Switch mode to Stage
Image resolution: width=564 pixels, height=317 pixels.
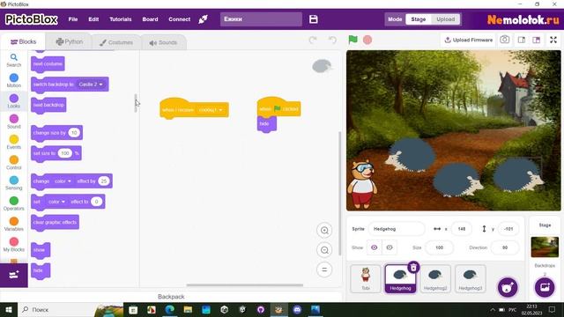[419, 19]
